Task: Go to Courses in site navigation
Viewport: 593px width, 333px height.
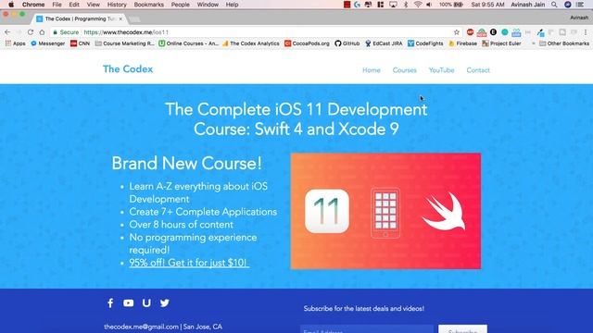Action: (404, 70)
